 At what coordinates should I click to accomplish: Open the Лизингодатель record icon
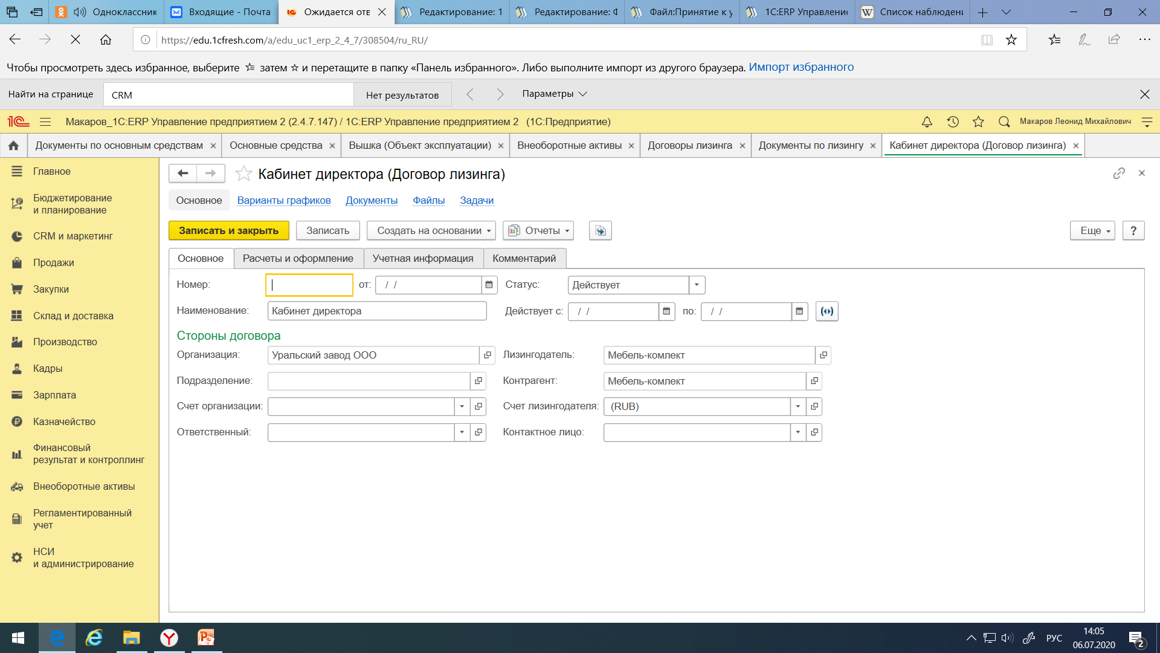pyautogui.click(x=823, y=356)
